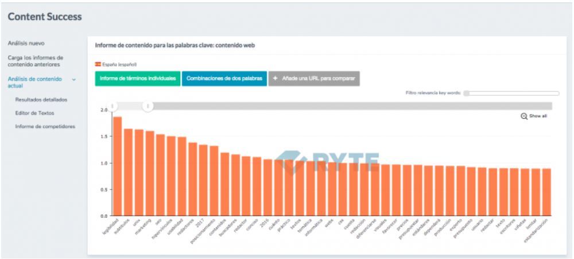The height and width of the screenshot is (259, 574).
Task: Click the right handle of chart range slider
Action: (x=148, y=106)
